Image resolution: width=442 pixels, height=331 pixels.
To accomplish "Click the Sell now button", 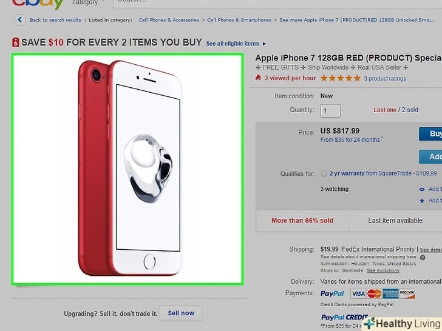I will [182, 313].
